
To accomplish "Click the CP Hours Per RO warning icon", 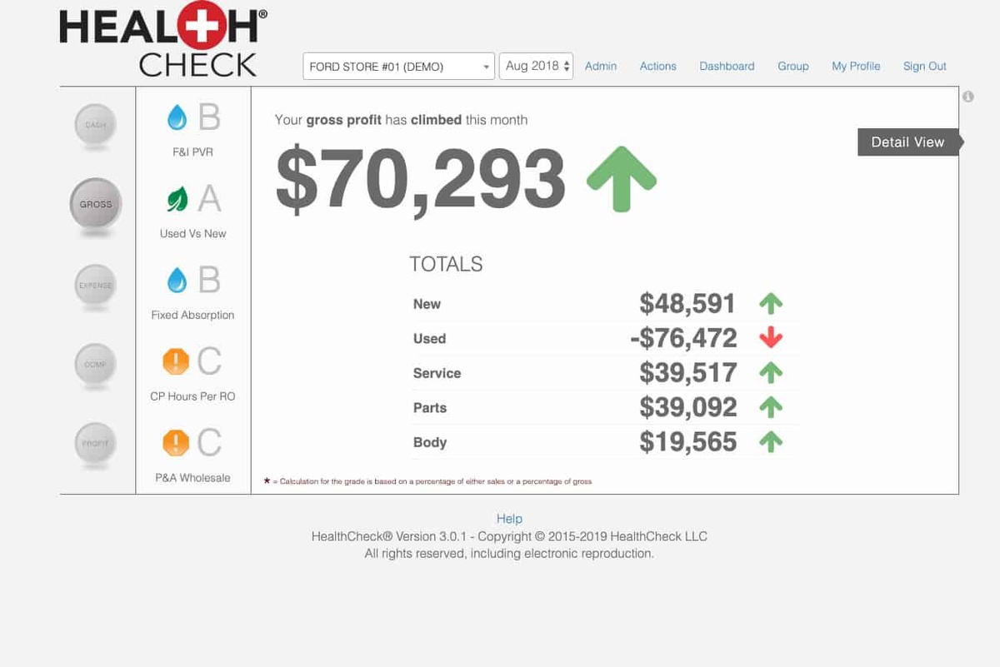I will (177, 361).
